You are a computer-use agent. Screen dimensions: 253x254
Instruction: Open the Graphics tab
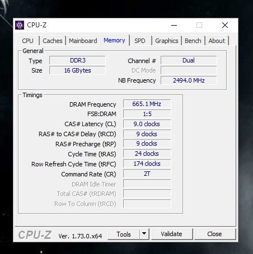[x=167, y=41]
